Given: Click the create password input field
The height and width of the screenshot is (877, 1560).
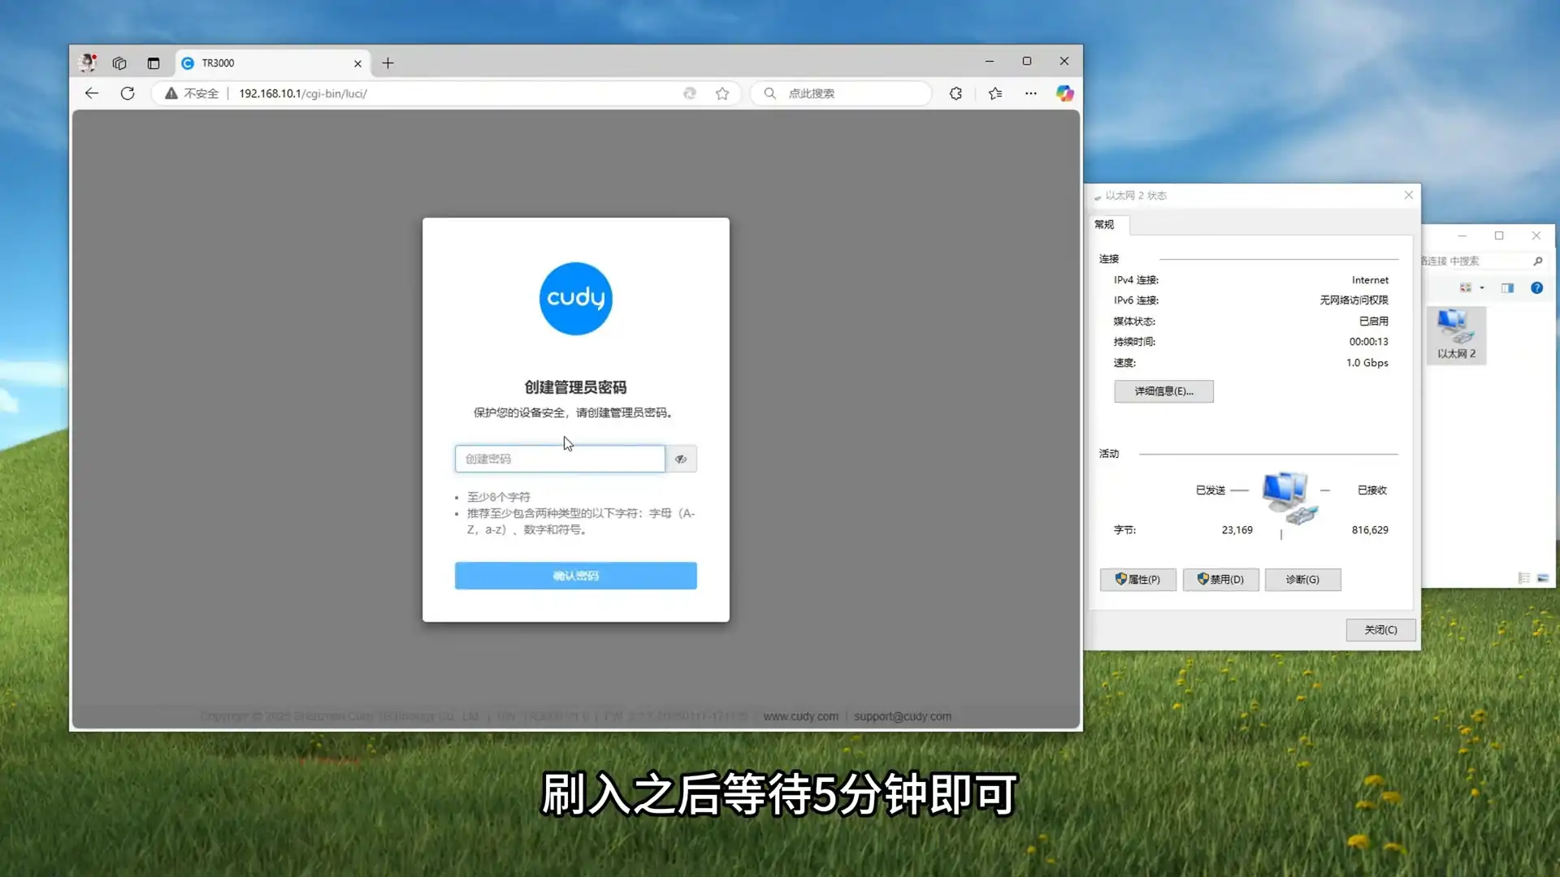Looking at the screenshot, I should click(560, 459).
